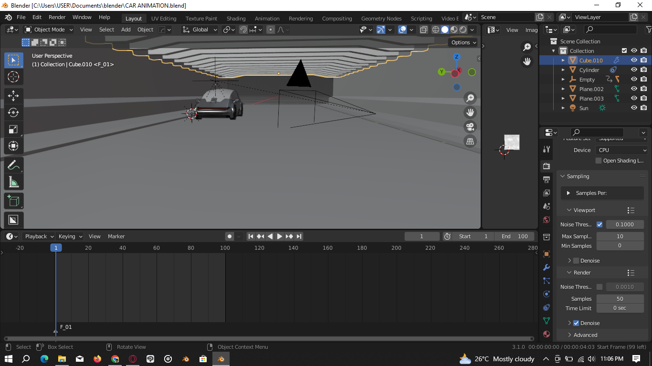Select the Measure tool
Viewport: 652px width, 366px height.
(x=13, y=182)
